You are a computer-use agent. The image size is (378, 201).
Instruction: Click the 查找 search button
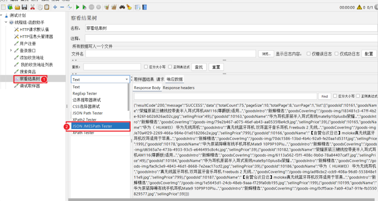199,67
